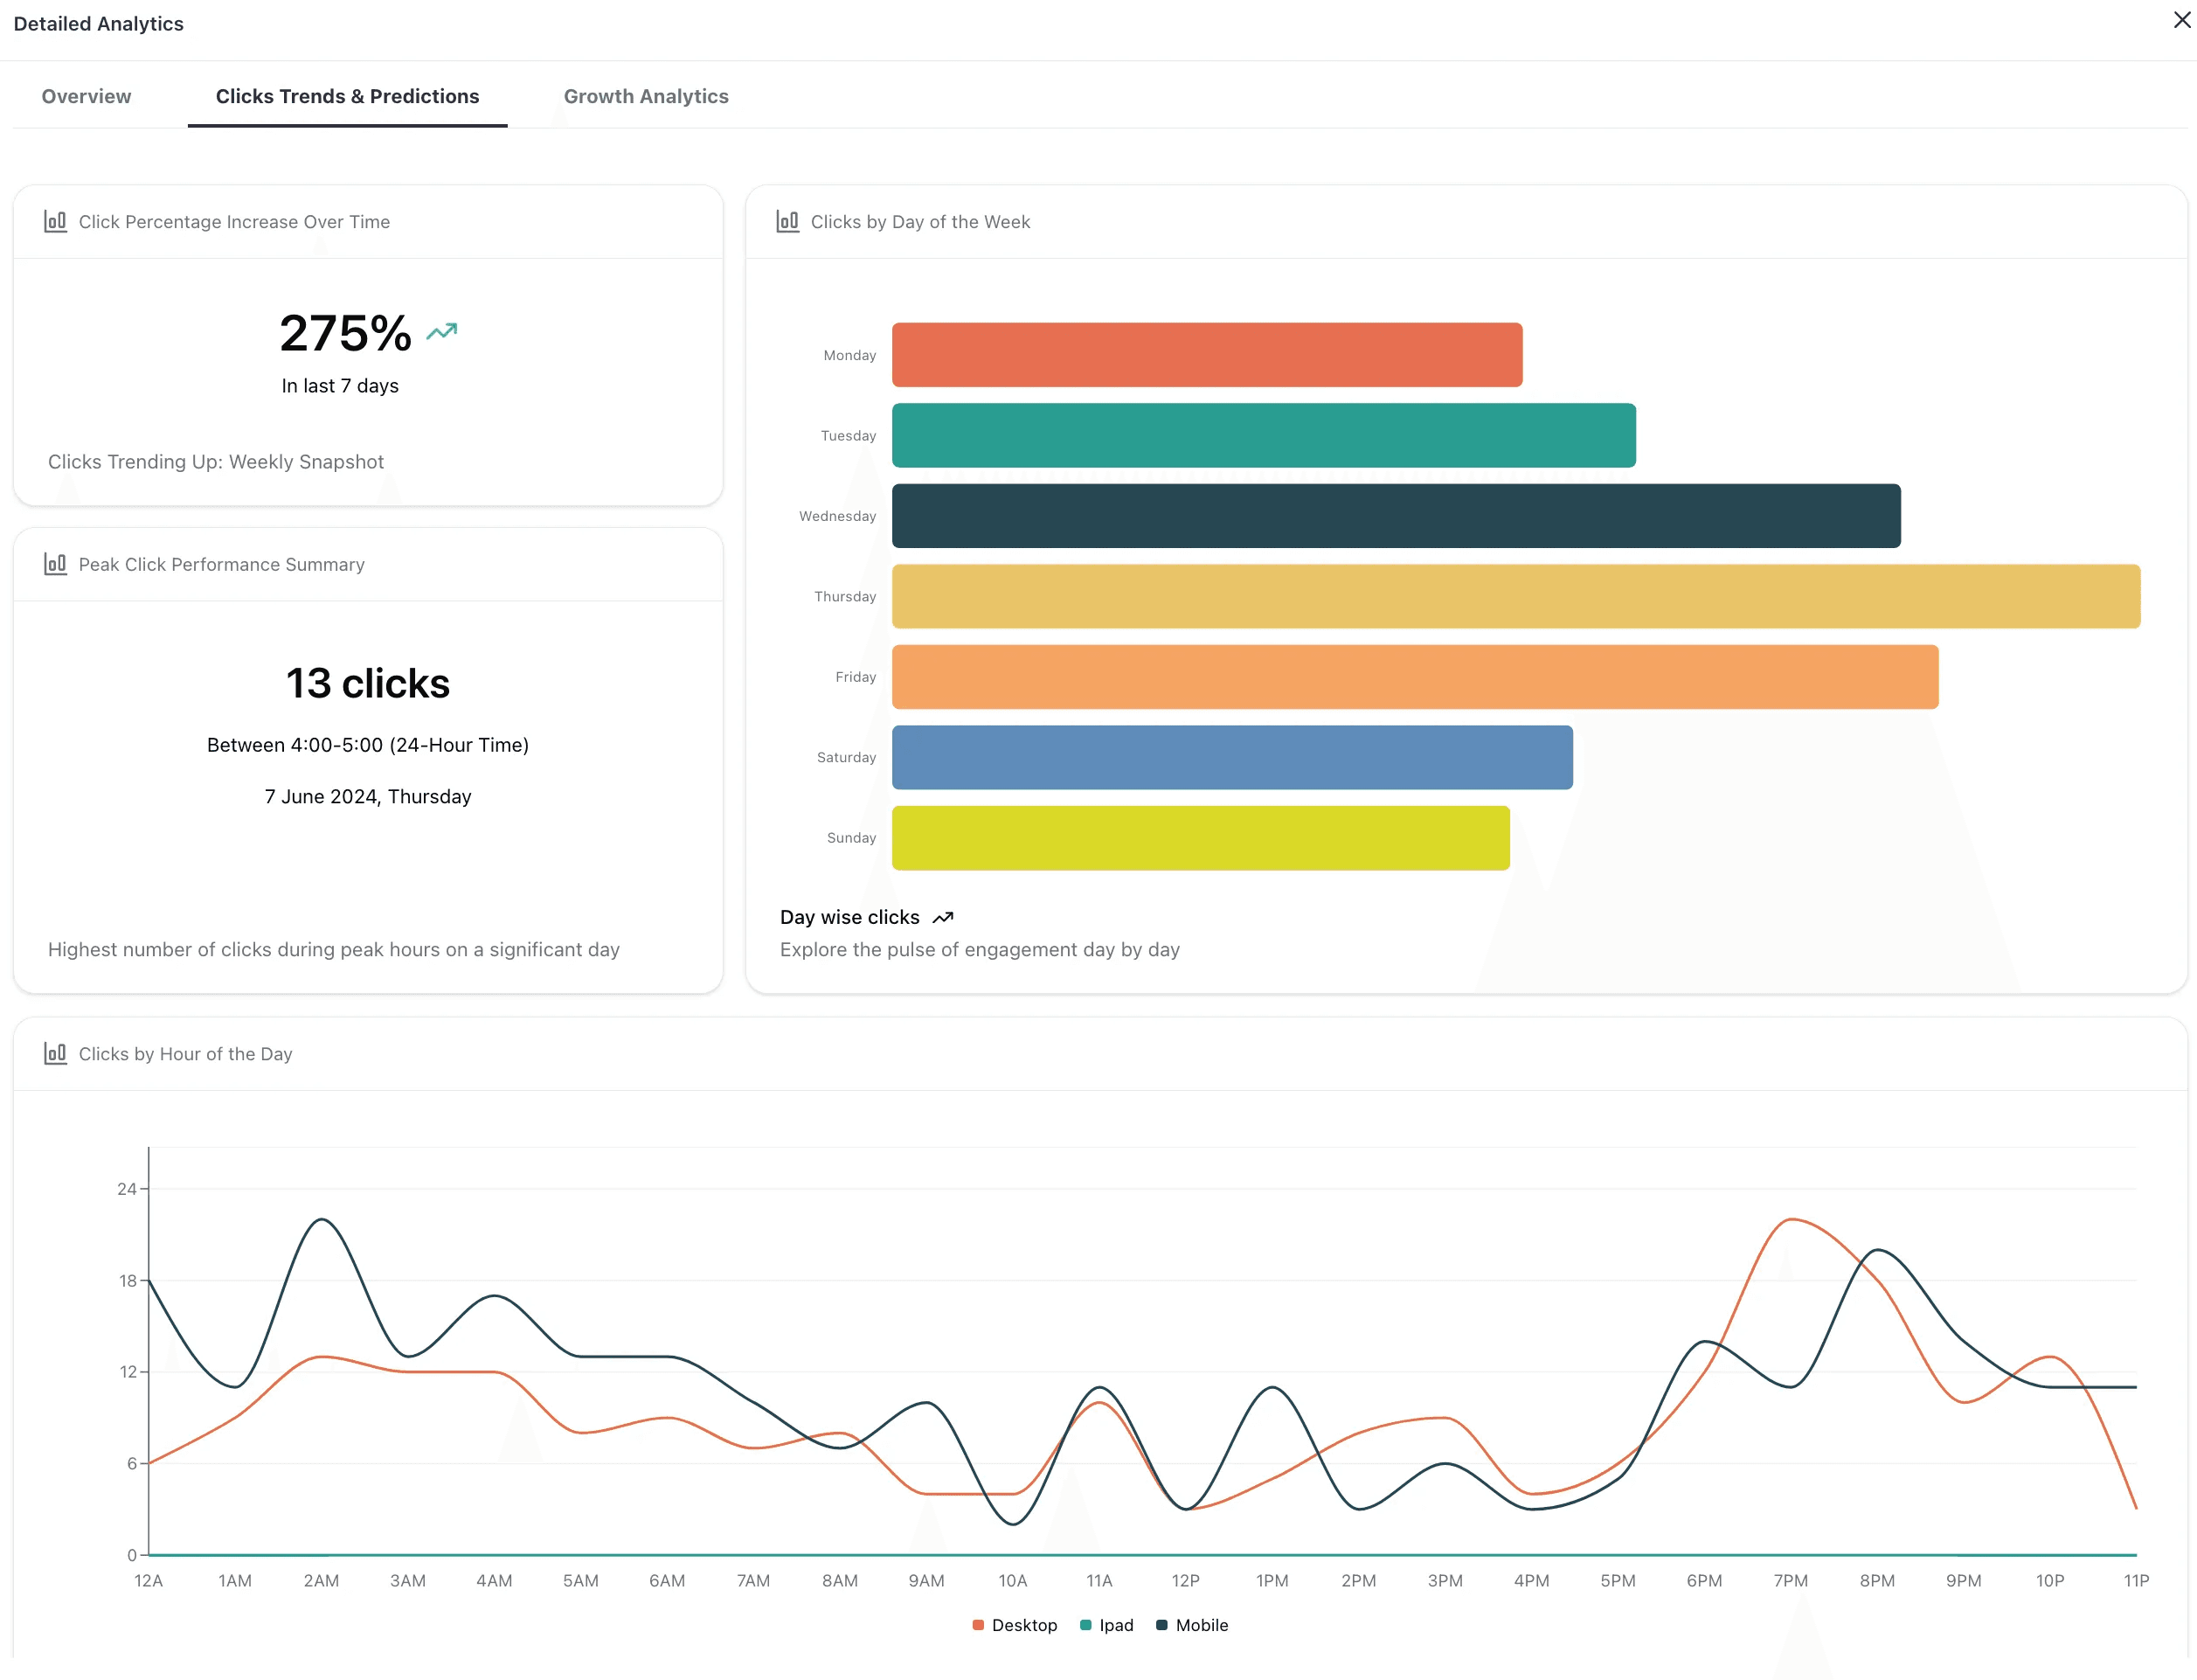Open the Growth Analytics tab
Image resolution: width=2197 pixels, height=1680 pixels.
[x=646, y=96]
